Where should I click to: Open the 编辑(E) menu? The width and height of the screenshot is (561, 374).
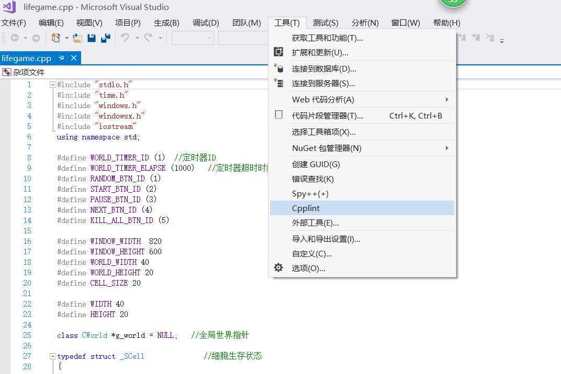[51, 23]
